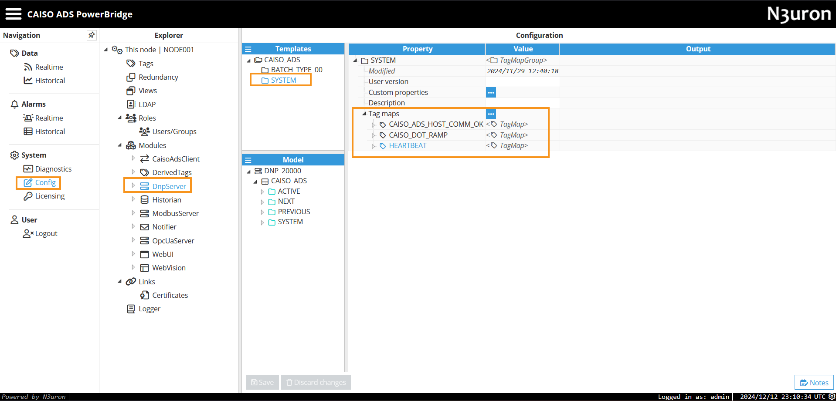Viewport: 836px width, 401px height.
Task: Click the WebVision module icon
Action: tap(144, 268)
